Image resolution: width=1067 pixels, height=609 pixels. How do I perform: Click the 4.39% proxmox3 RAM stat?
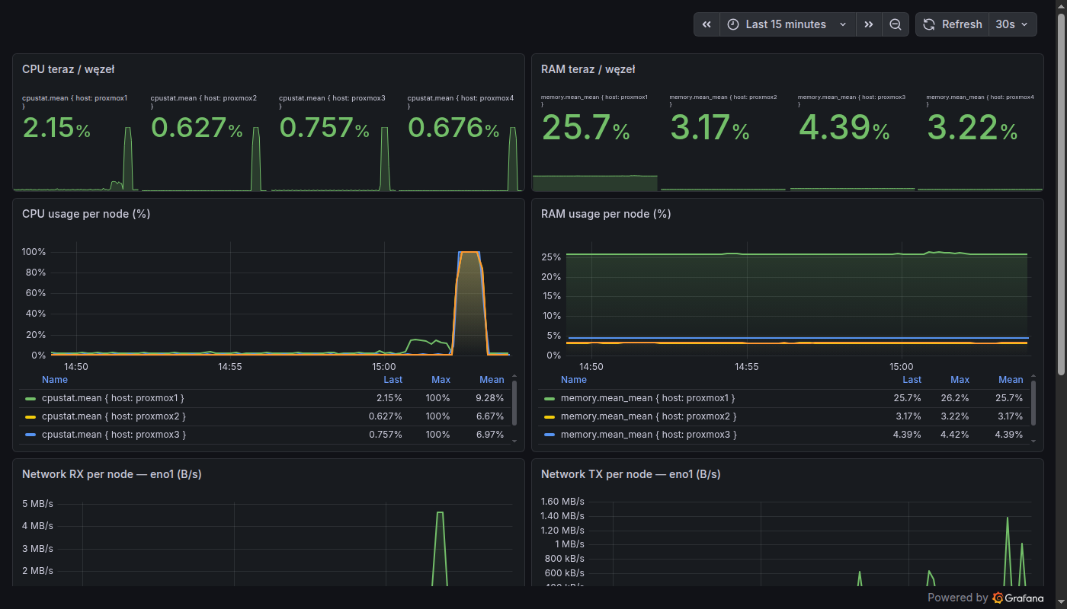[x=844, y=129]
